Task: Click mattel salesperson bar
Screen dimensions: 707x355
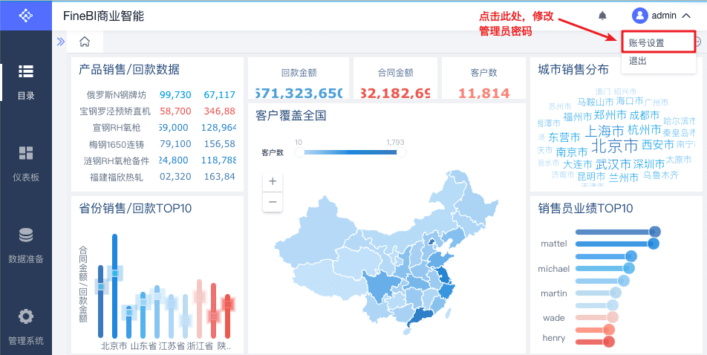Action: [617, 244]
